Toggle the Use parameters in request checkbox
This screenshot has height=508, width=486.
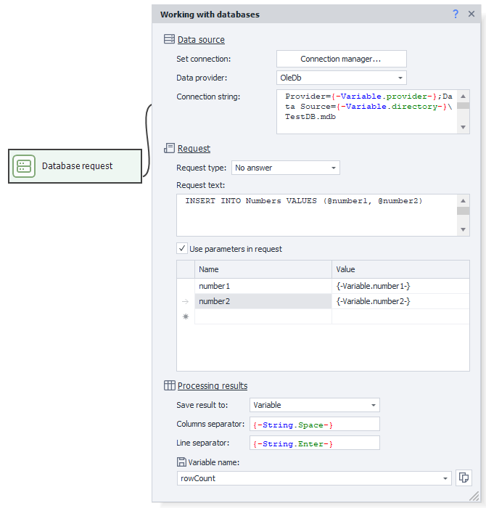pyautogui.click(x=182, y=248)
